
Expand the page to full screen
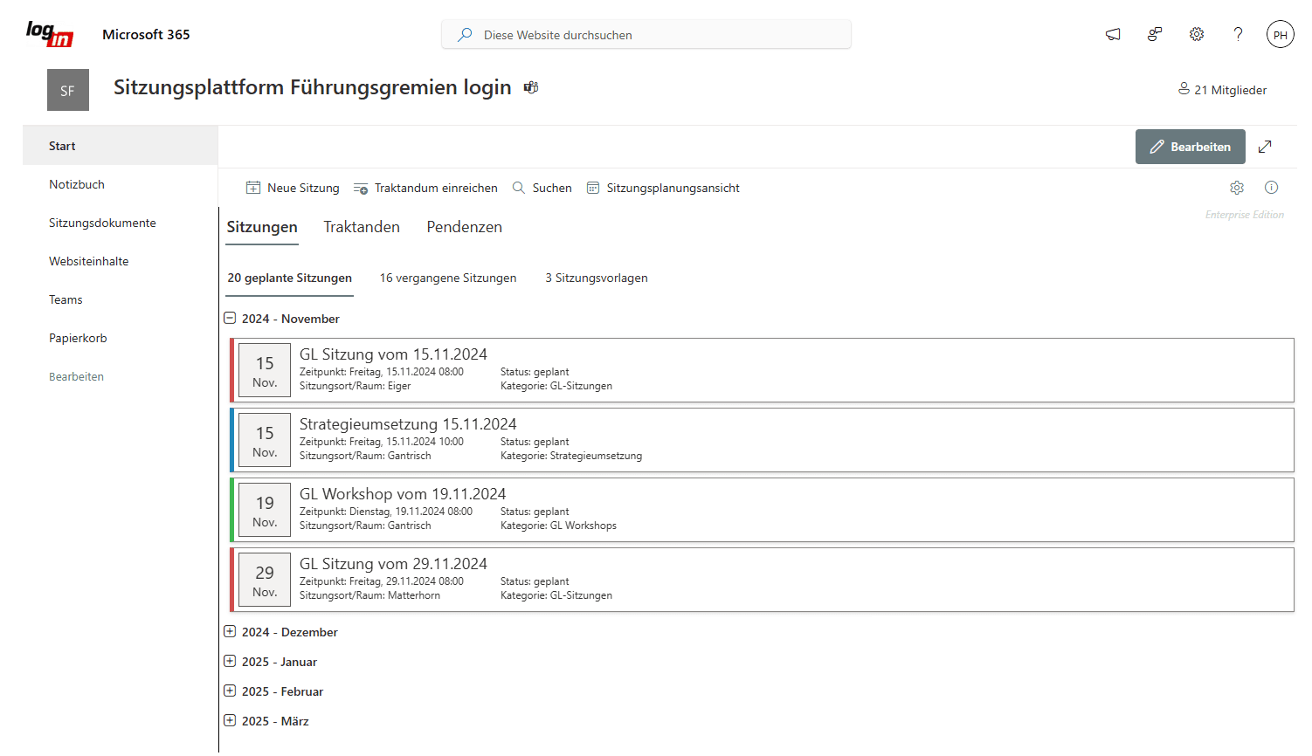point(1265,146)
